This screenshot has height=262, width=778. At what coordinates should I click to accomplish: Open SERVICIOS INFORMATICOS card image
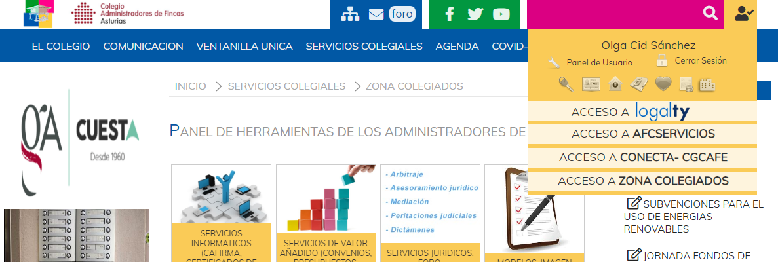[221, 194]
